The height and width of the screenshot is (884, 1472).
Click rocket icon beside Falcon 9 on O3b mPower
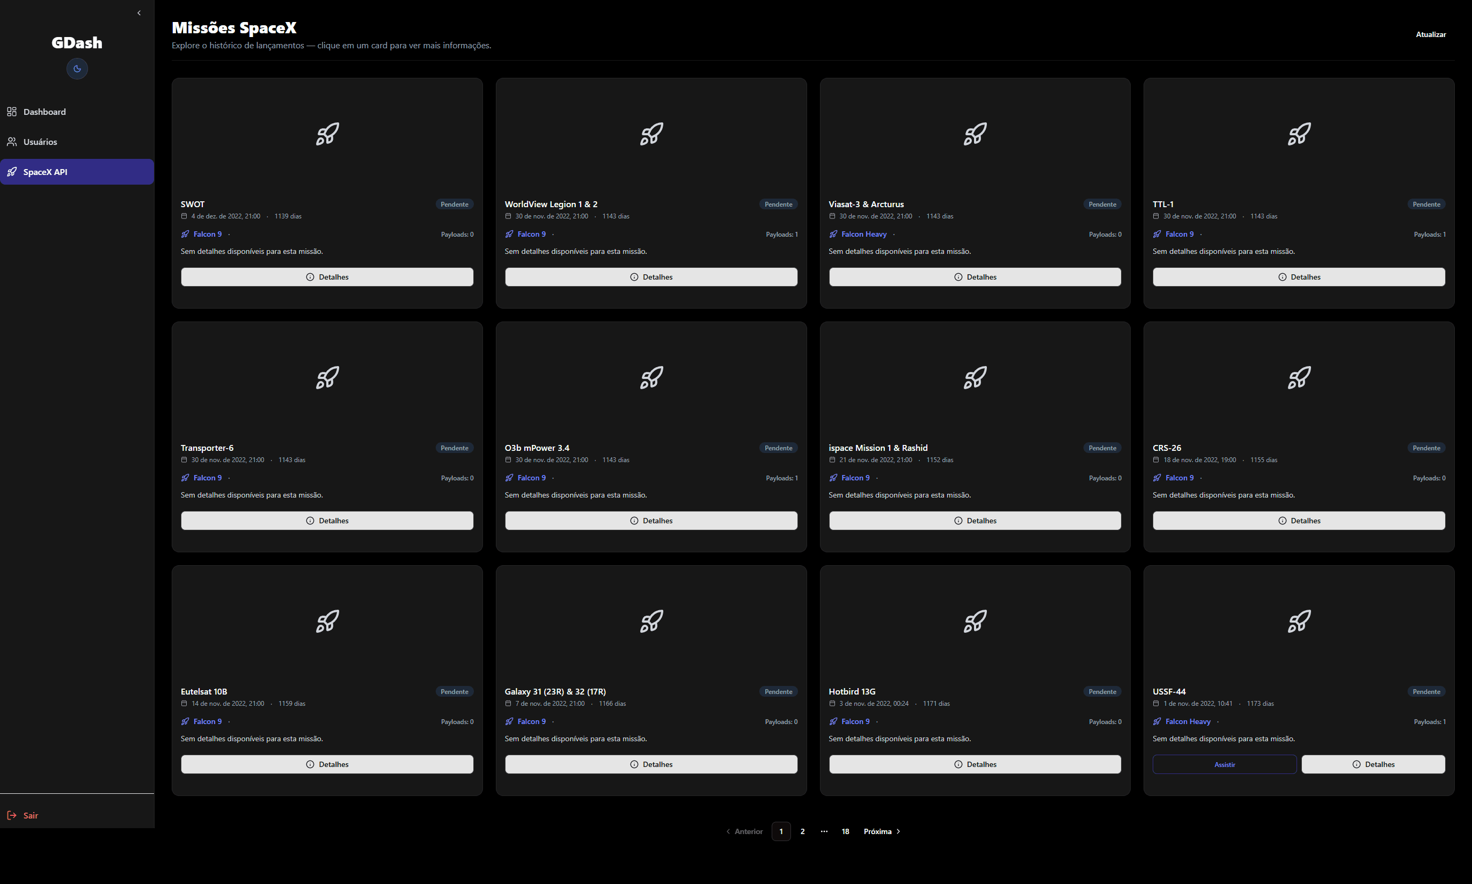509,478
